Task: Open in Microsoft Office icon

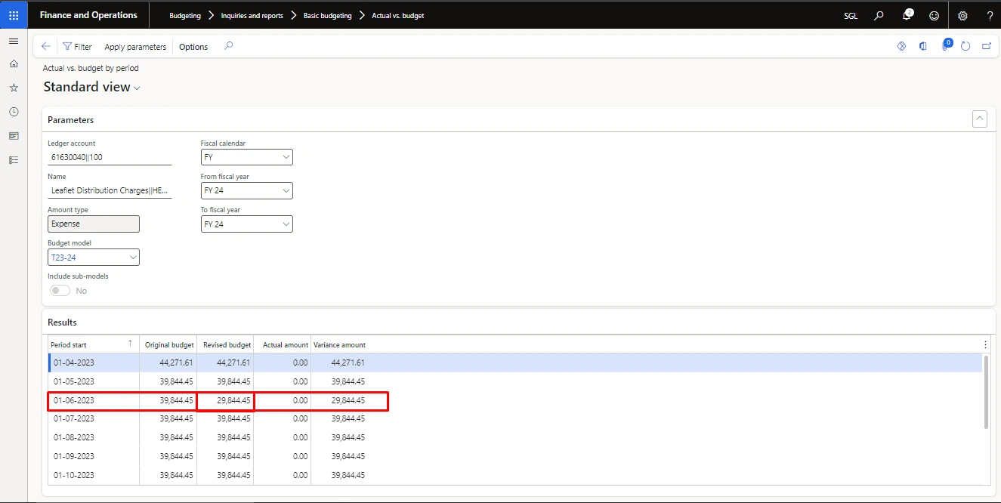Action: click(x=922, y=46)
